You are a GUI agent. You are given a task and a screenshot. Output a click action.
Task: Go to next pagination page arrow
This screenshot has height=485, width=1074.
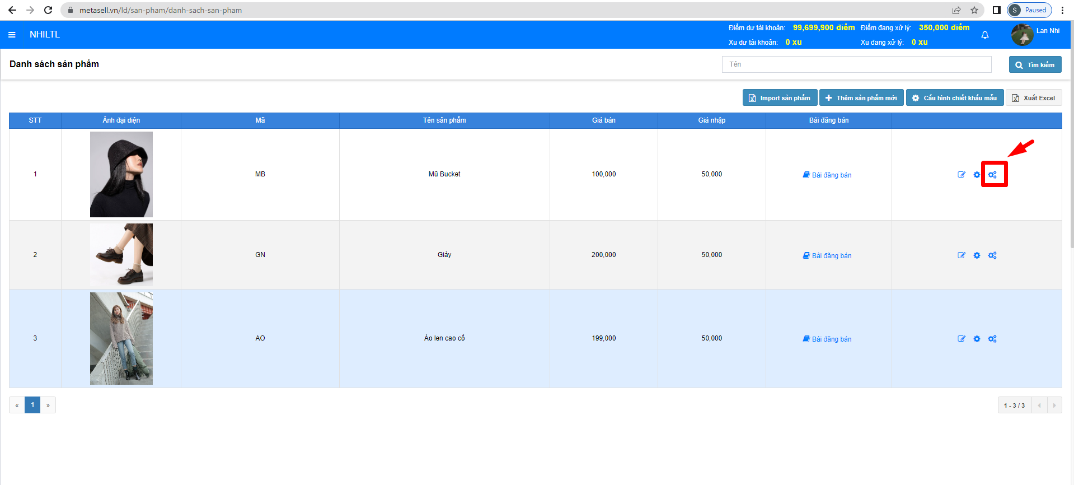pyautogui.click(x=48, y=405)
